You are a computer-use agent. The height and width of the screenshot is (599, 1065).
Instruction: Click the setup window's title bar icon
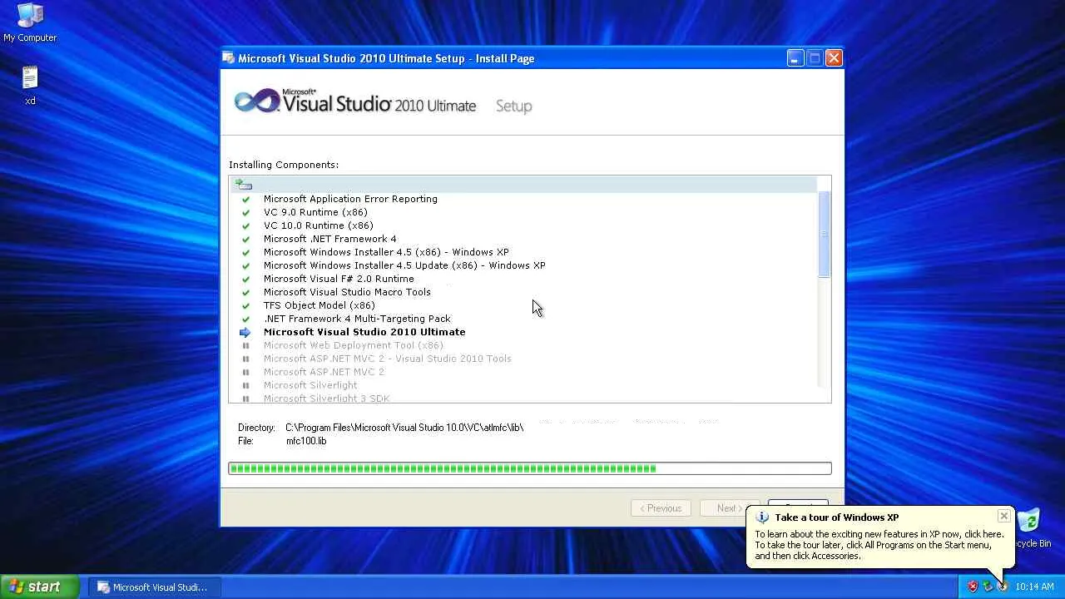click(229, 58)
